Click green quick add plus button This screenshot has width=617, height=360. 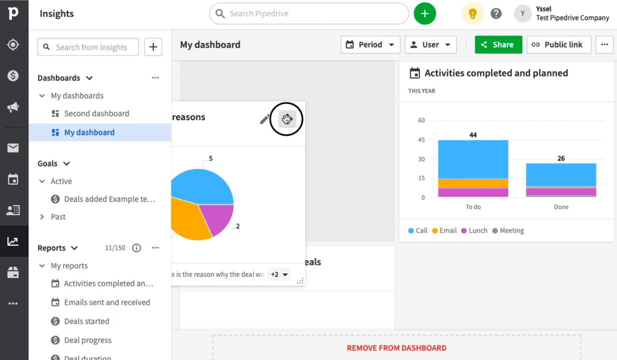tap(425, 14)
